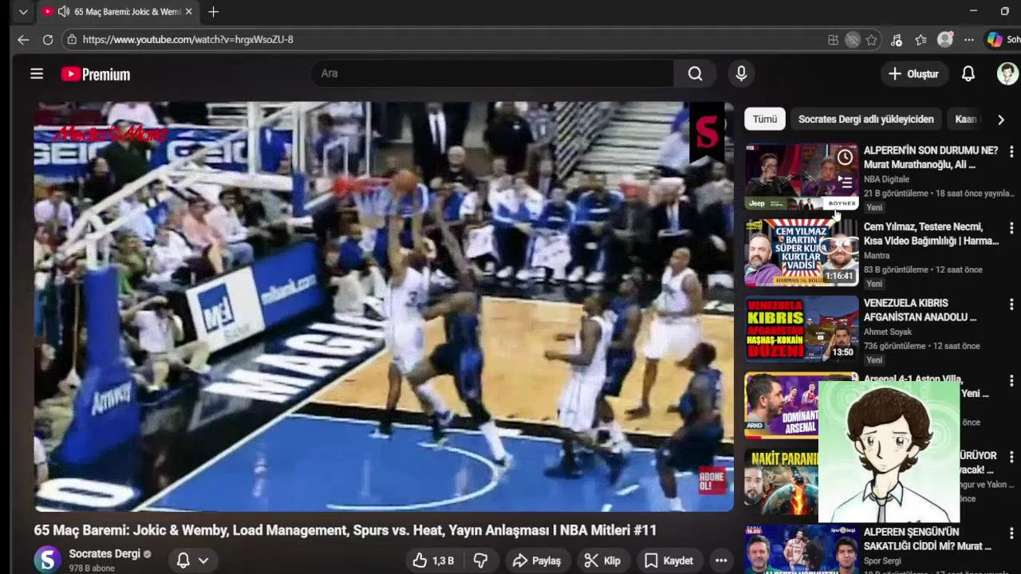Open more actions ellipsis below video

pyautogui.click(x=721, y=560)
